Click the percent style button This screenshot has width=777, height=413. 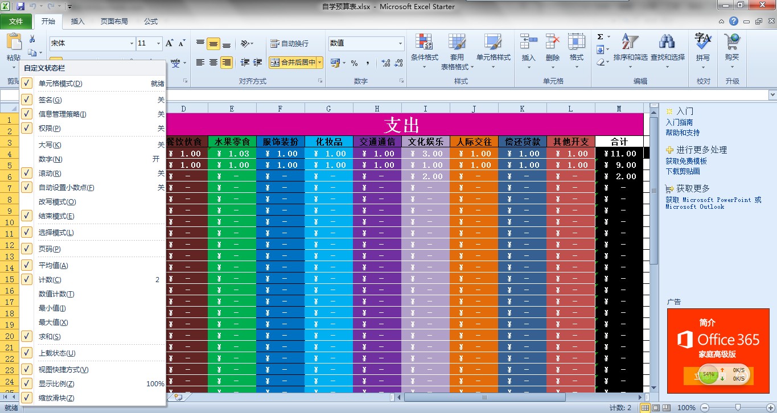(x=354, y=63)
